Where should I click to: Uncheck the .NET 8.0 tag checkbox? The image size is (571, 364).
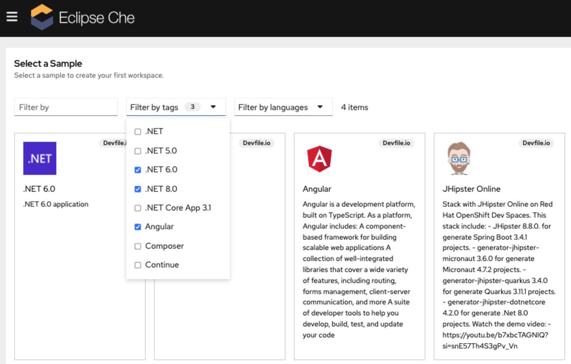tap(138, 189)
